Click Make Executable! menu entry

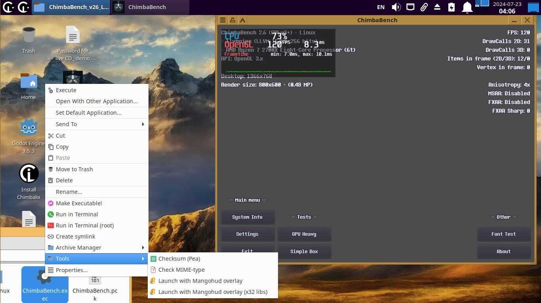(x=97, y=203)
